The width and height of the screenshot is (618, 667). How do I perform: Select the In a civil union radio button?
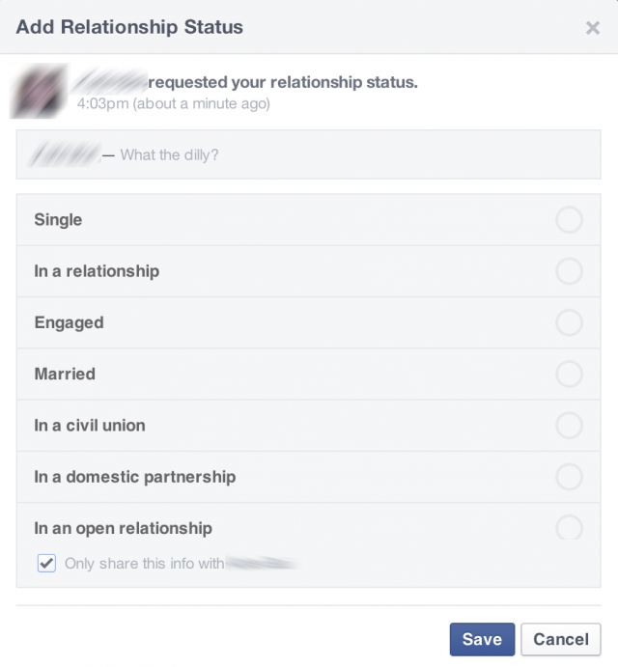(569, 426)
